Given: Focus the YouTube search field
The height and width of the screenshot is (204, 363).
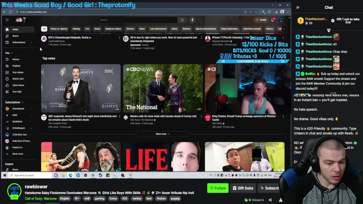Looking at the screenshot, I should (x=138, y=20).
